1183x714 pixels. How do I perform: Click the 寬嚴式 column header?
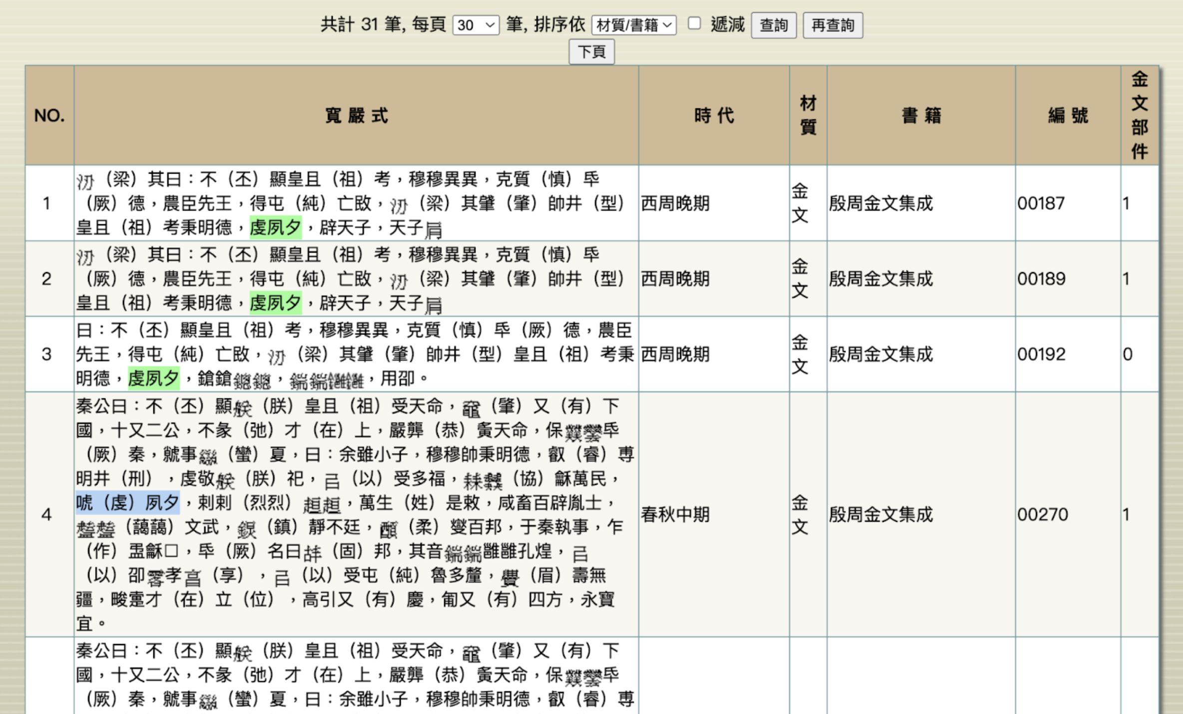pyautogui.click(x=356, y=115)
